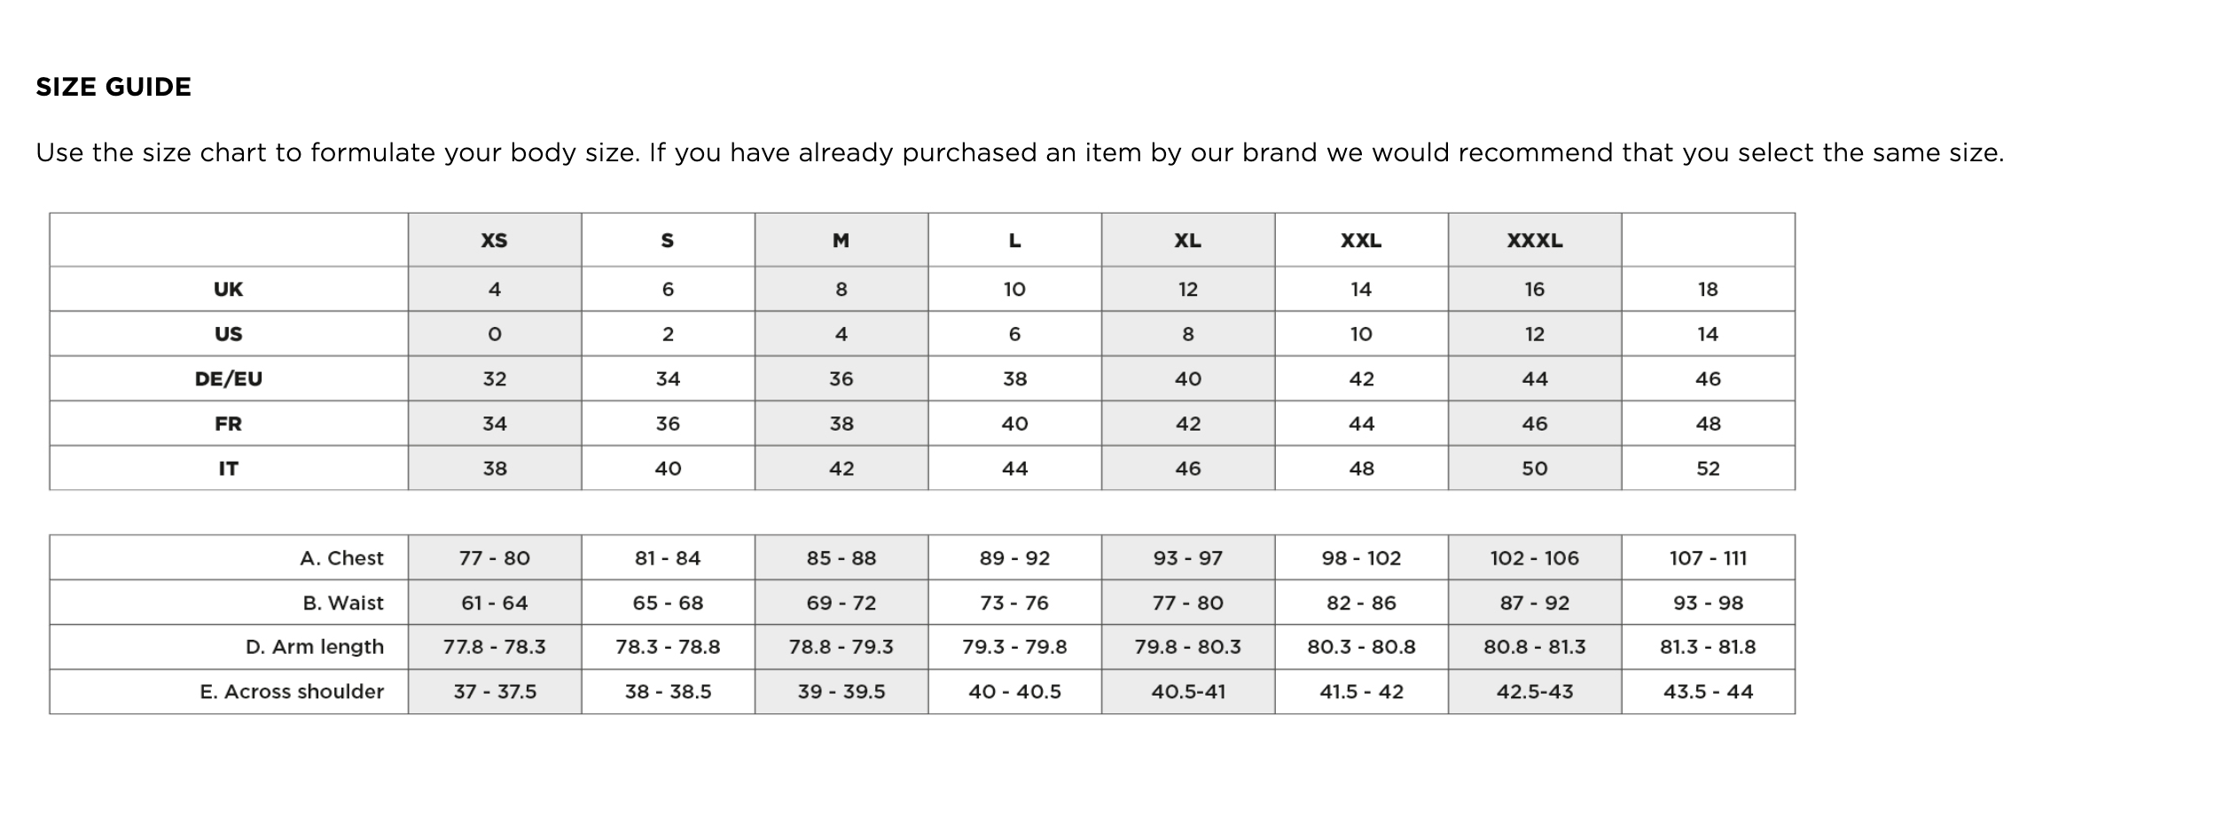Select the B. Waist row label

[x=342, y=603]
